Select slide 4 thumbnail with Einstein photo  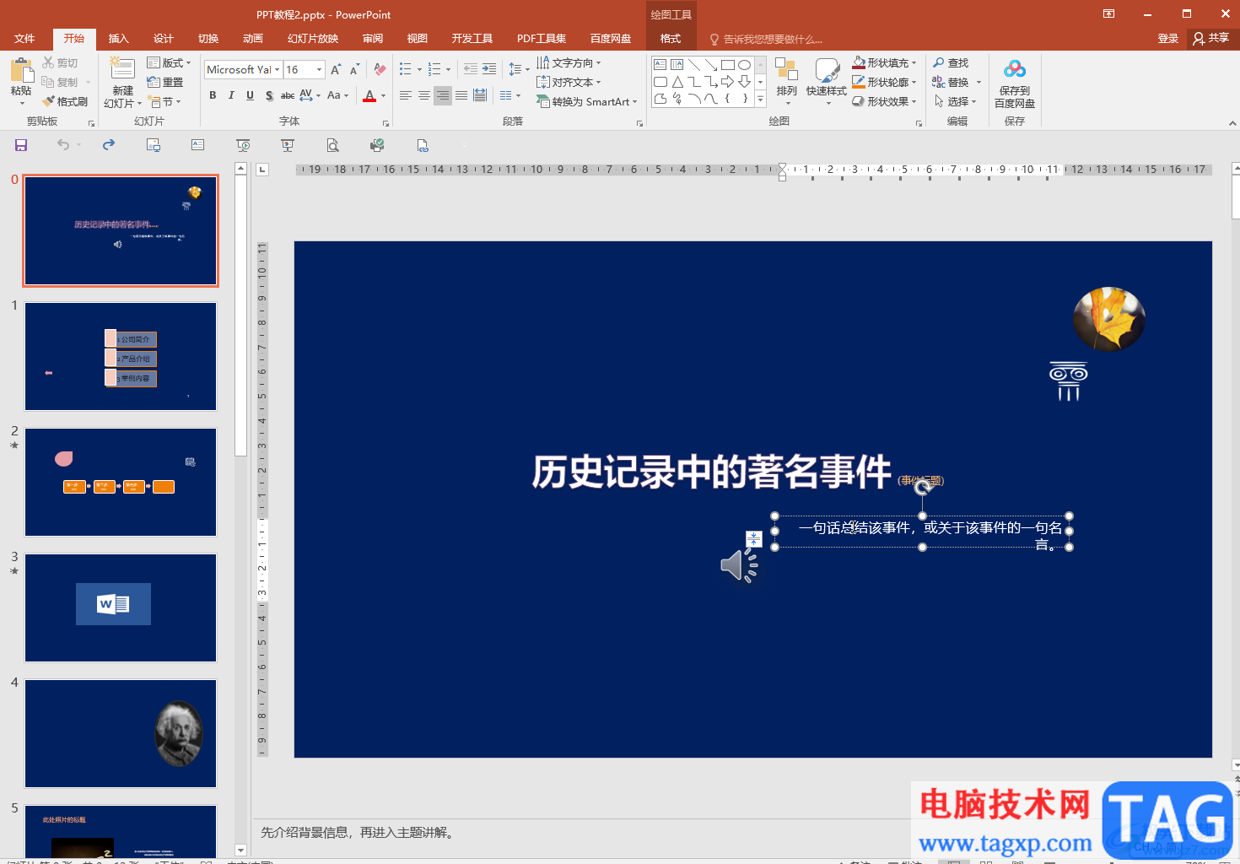(121, 733)
